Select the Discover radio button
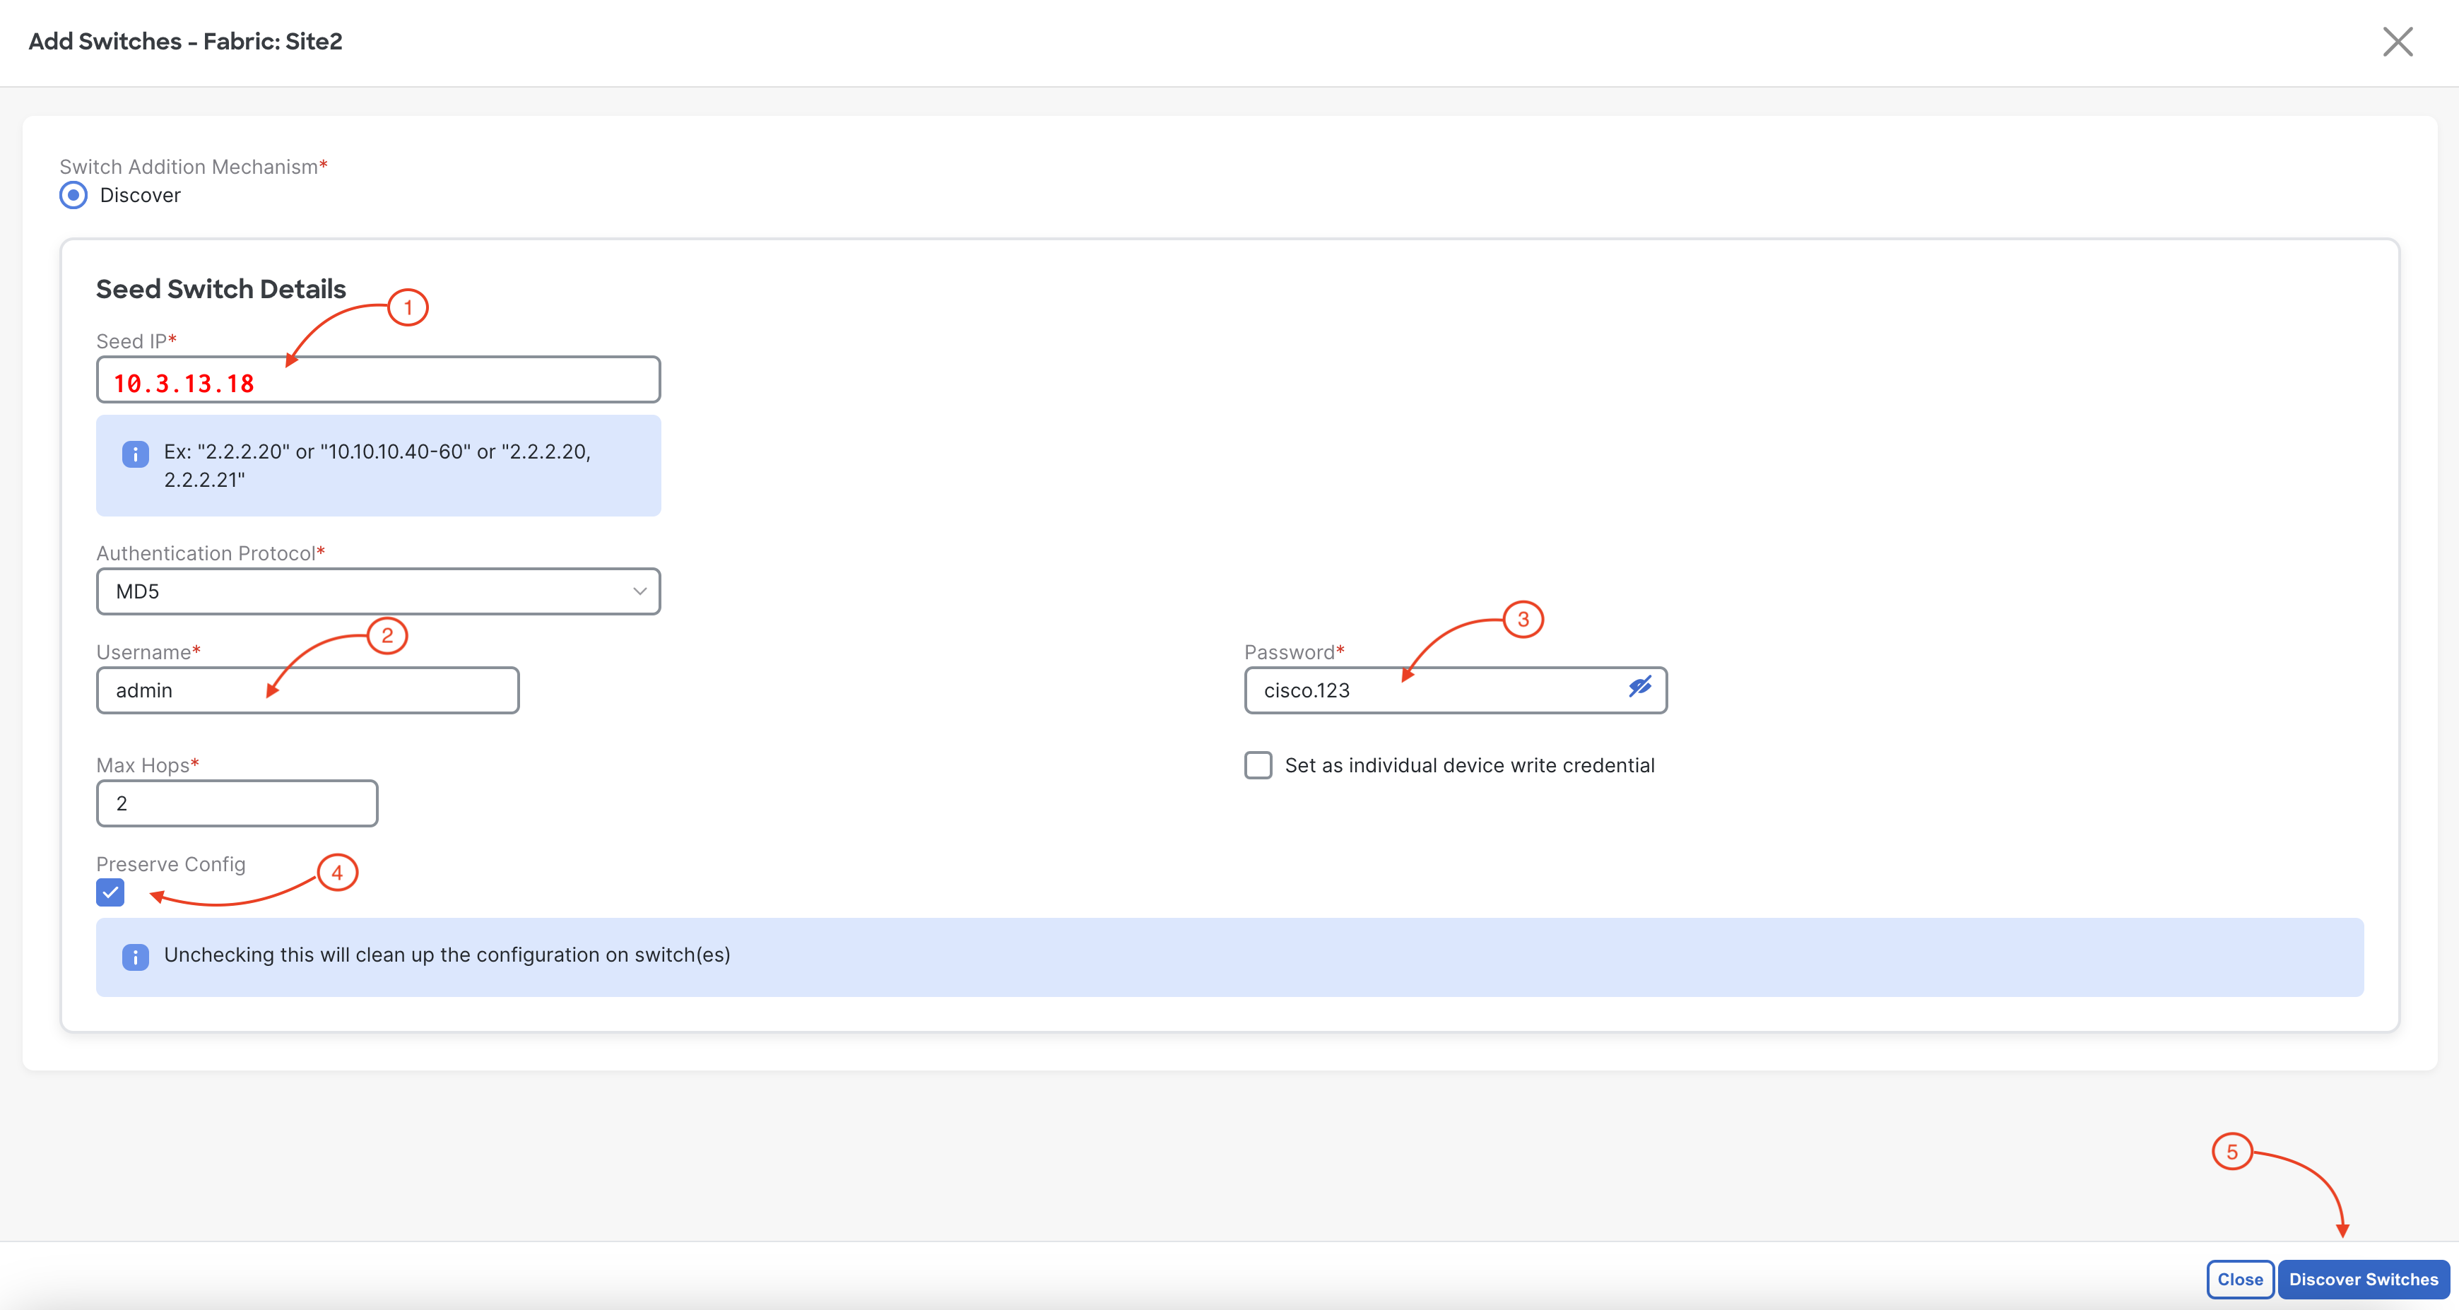The width and height of the screenshot is (2459, 1310). pos(73,196)
